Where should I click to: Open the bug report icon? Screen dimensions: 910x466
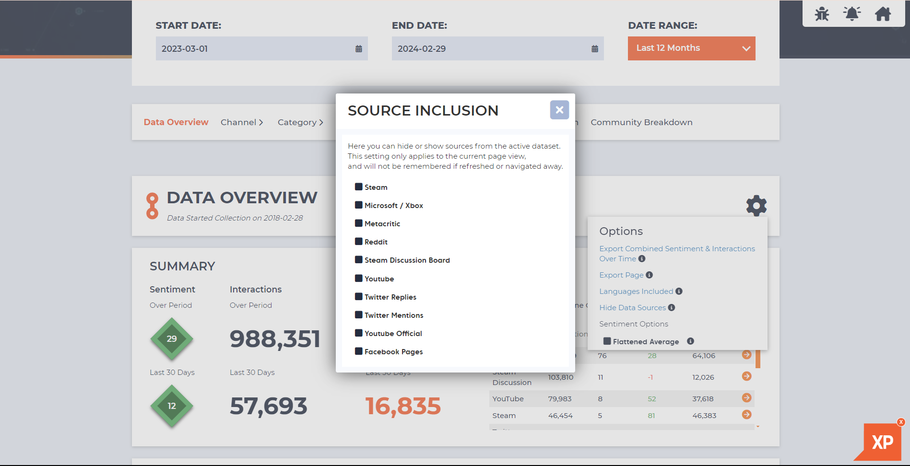point(822,13)
